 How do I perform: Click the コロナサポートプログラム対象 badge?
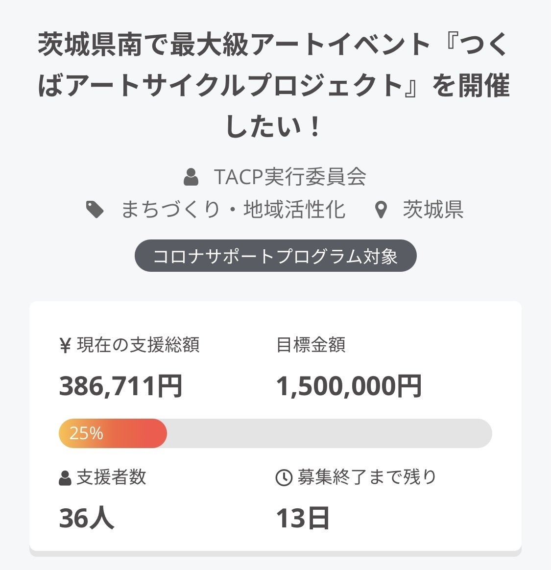[x=275, y=256]
